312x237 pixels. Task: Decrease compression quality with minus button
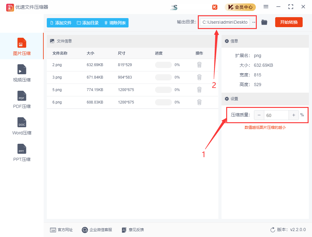coord(259,115)
